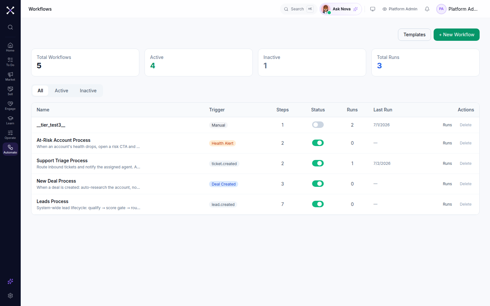Click the header Search field
The height and width of the screenshot is (306, 490).
298,9
